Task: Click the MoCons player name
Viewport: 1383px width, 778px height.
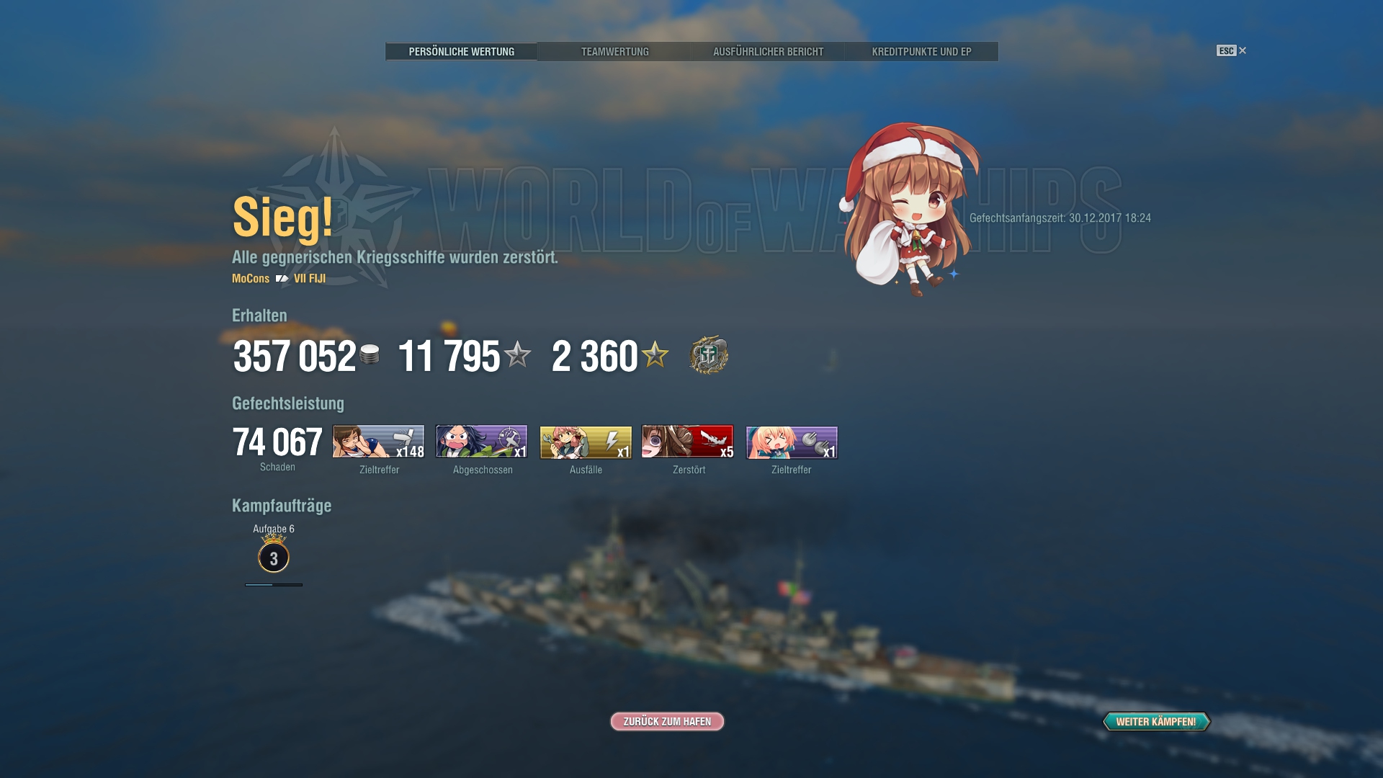Action: coord(251,279)
